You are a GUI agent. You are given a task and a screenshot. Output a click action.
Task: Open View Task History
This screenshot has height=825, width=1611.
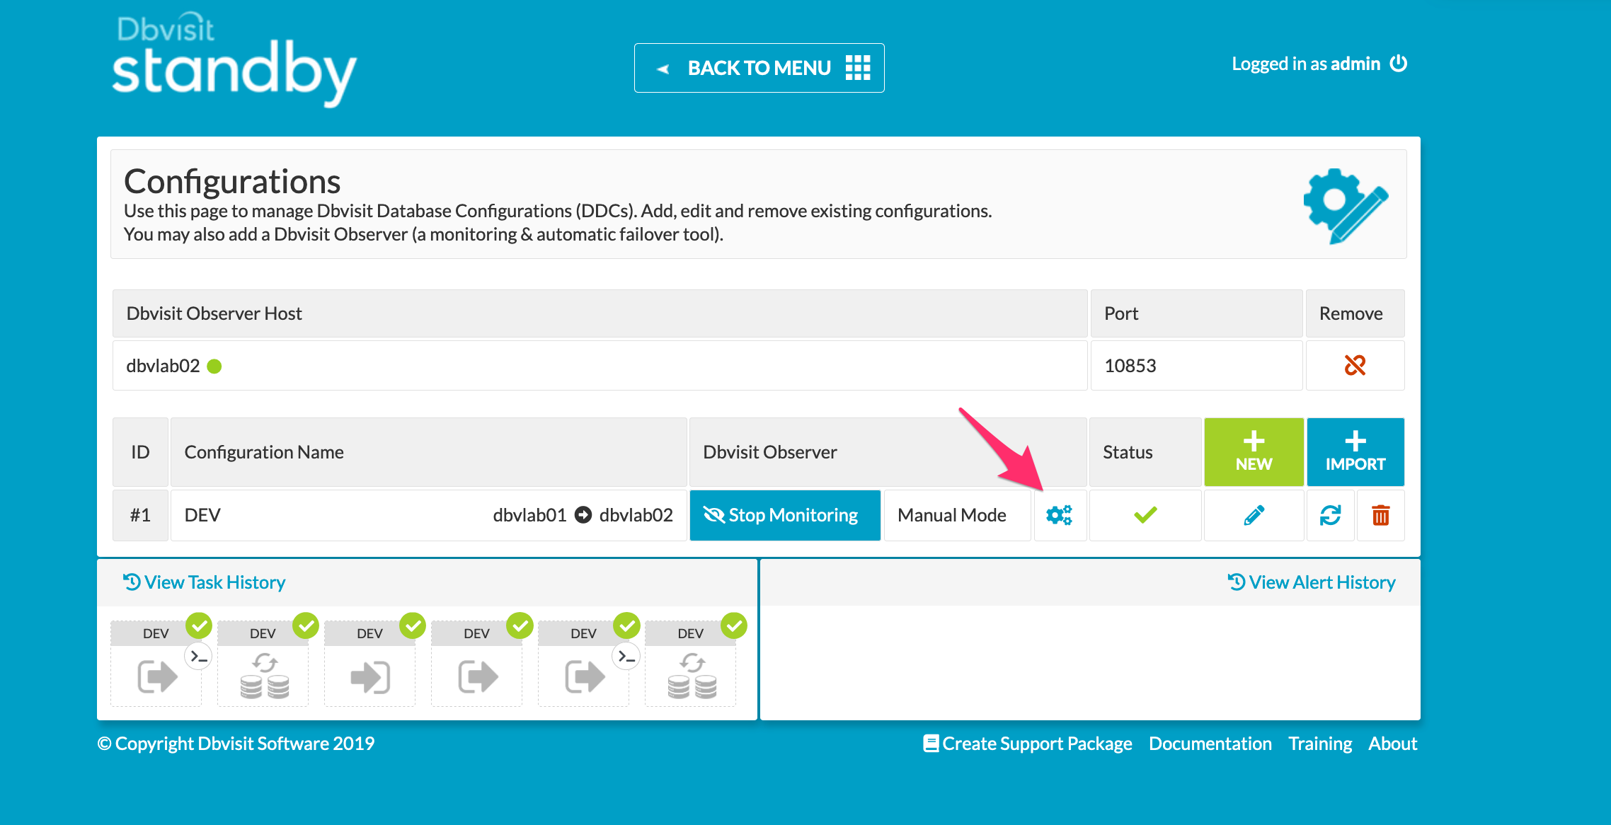[x=205, y=582]
